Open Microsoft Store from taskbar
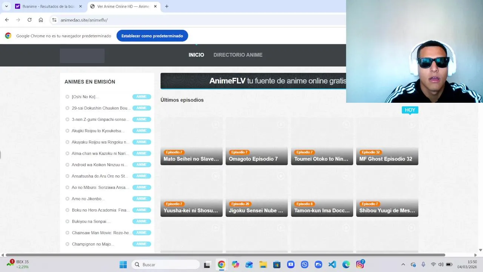 (277, 264)
